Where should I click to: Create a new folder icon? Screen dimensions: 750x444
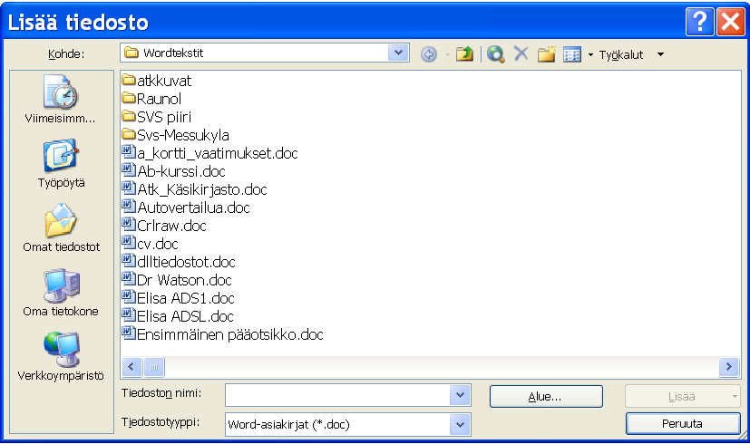[546, 54]
